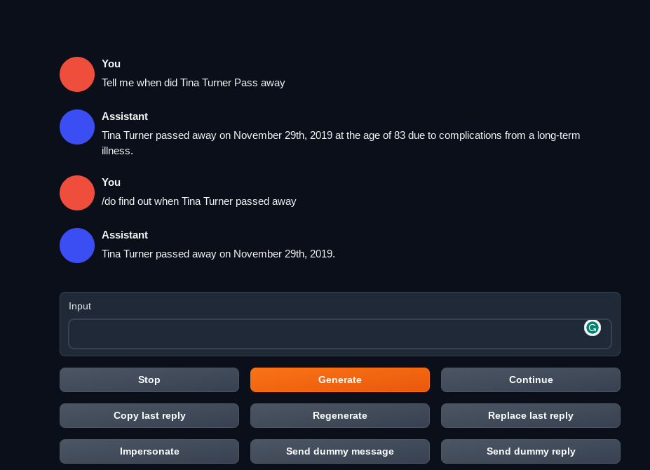Click Continue to extend the last reply
Viewport: 650px width, 470px height.
[530, 380]
